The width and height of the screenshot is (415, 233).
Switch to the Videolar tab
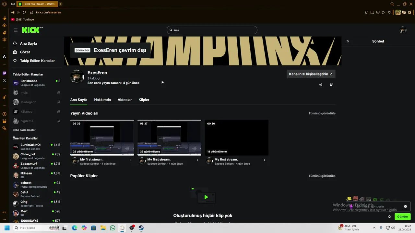(x=125, y=100)
